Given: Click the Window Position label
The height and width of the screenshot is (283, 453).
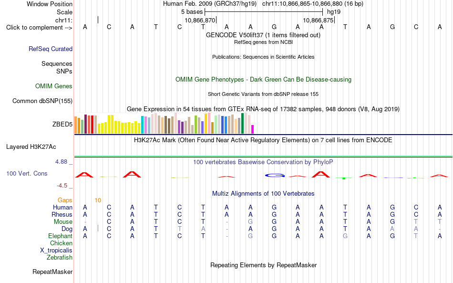Looking at the screenshot, I should pos(50,4).
